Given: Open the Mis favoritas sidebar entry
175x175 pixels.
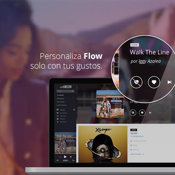Looking at the screenshot, I should (x=63, y=113).
